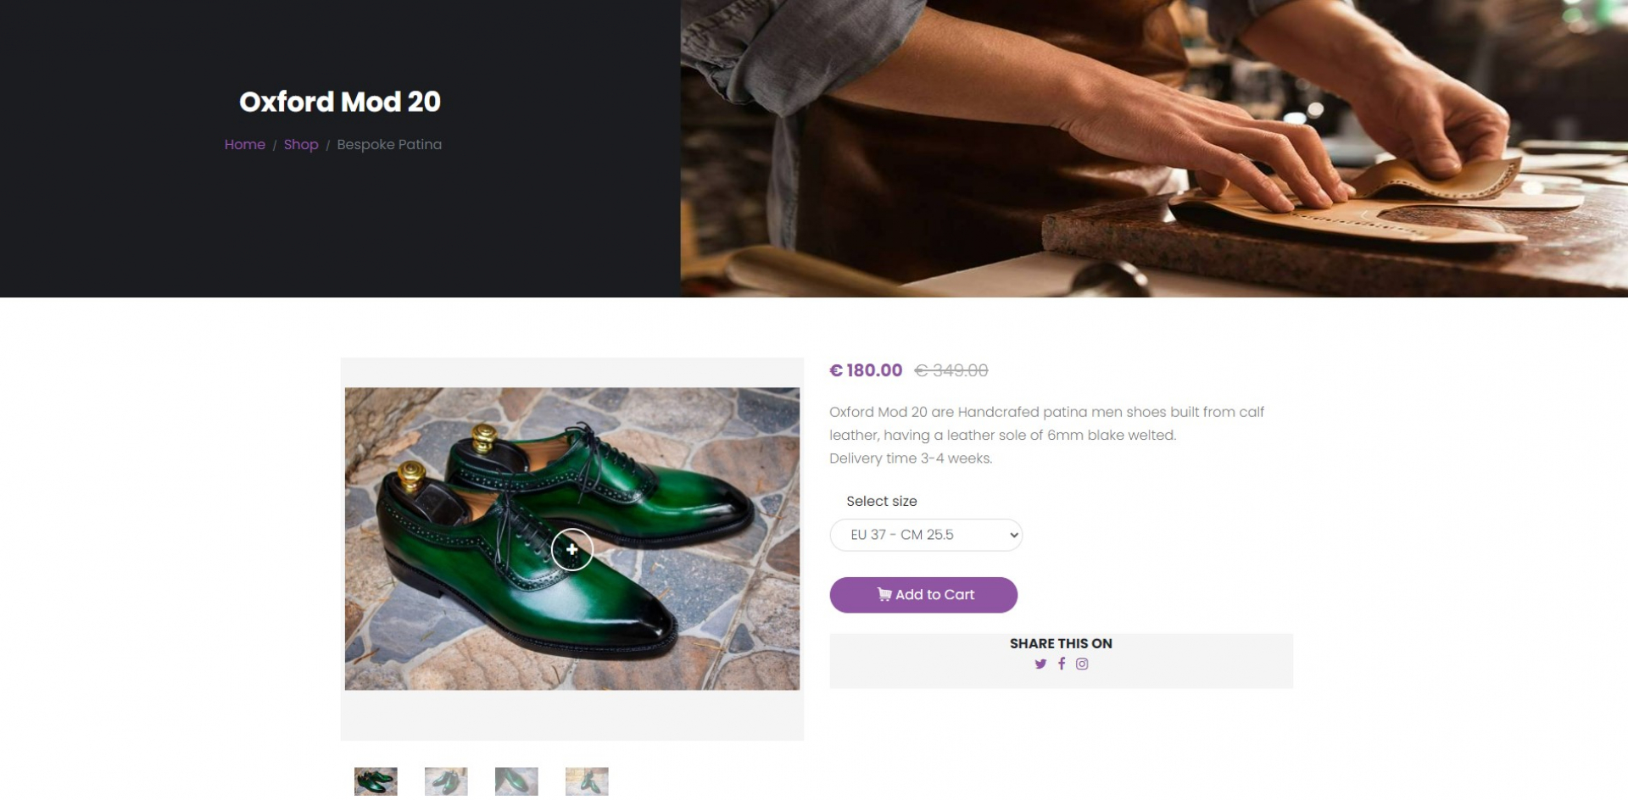
Task: View the fourth thumbnail image
Action: click(587, 781)
